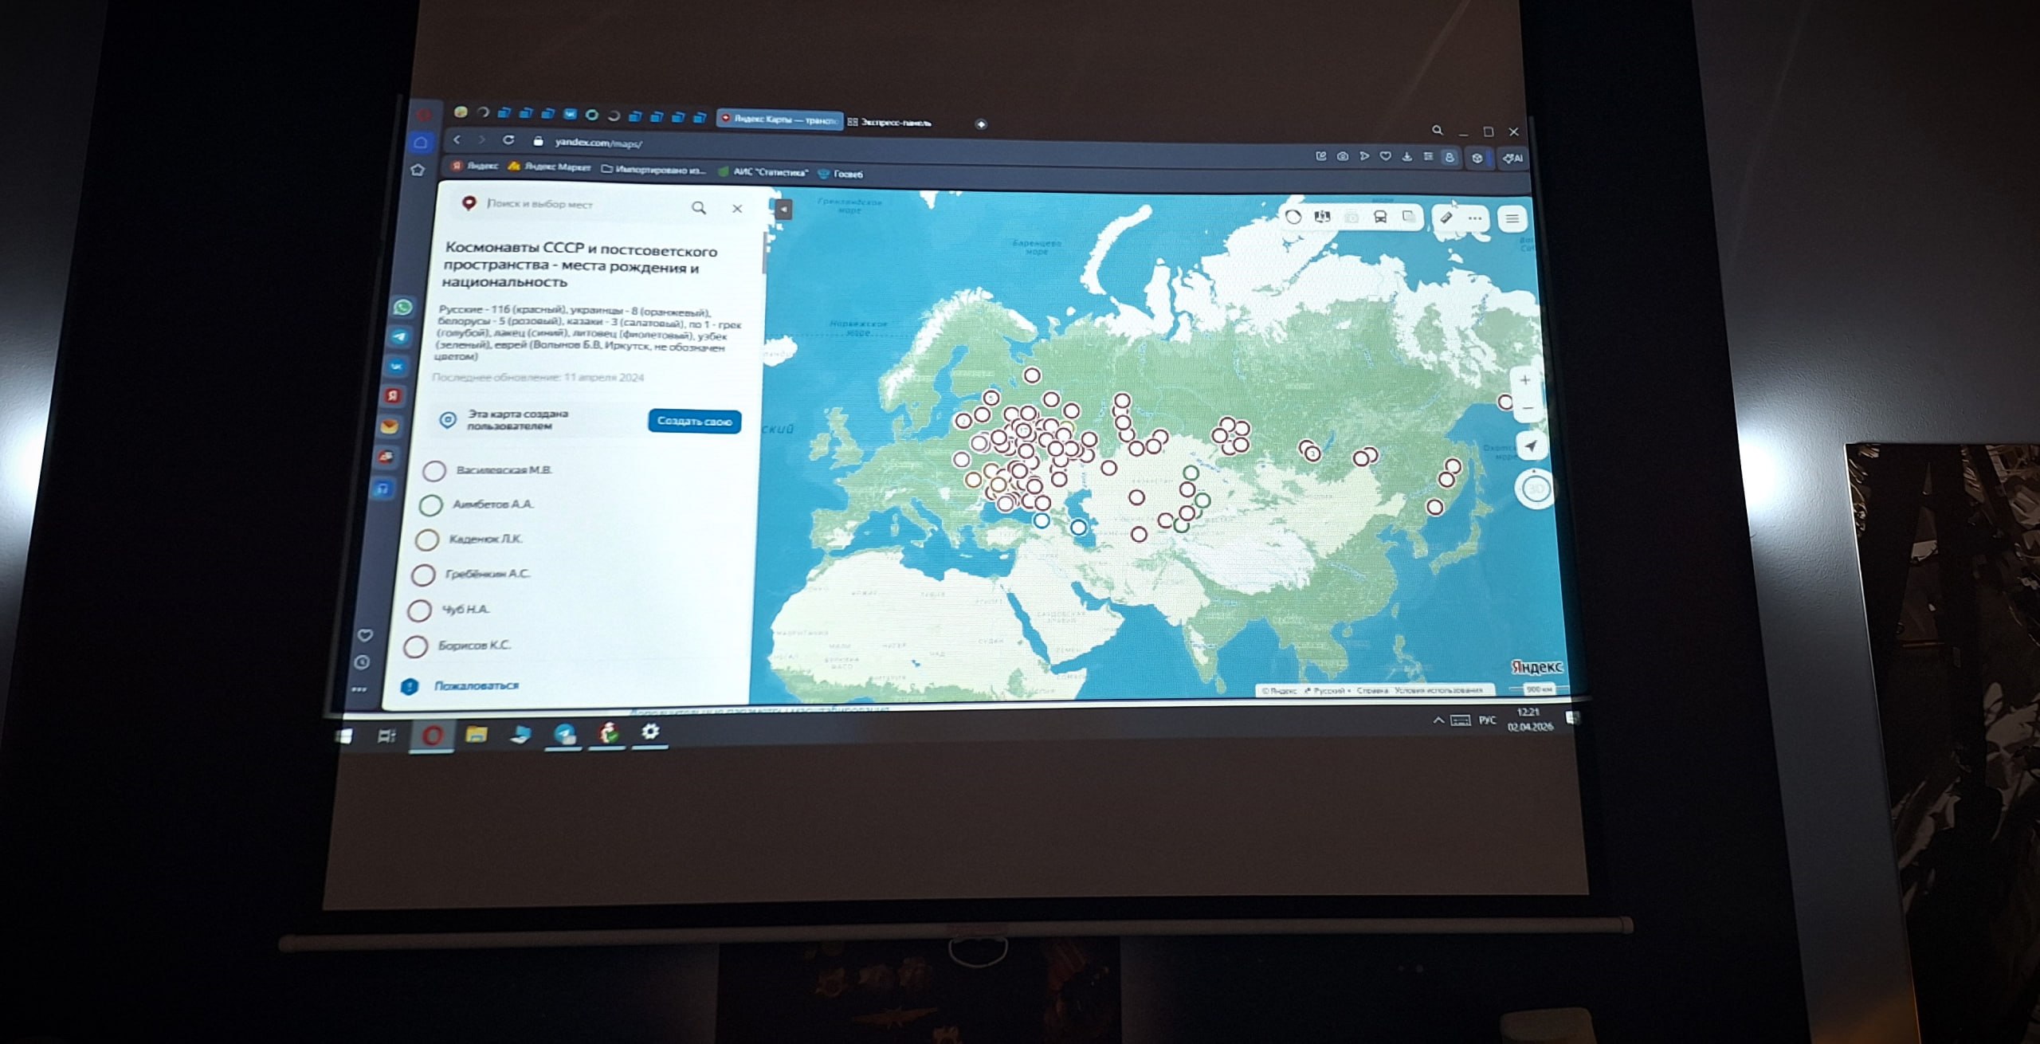Select the Аимбетов А.А. green marker entry
The width and height of the screenshot is (2040, 1044).
492,504
